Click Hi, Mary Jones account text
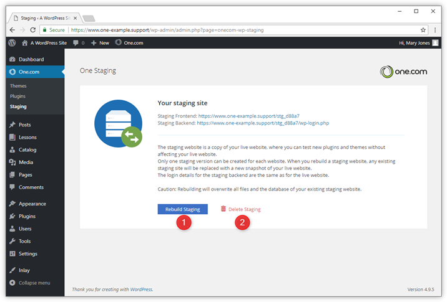The width and height of the screenshot is (447, 302). point(414,43)
